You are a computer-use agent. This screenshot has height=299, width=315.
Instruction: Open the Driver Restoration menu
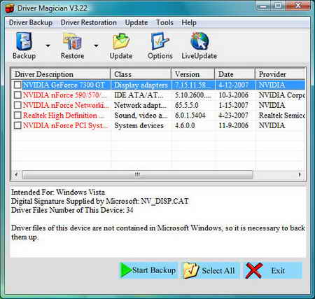tap(89, 22)
